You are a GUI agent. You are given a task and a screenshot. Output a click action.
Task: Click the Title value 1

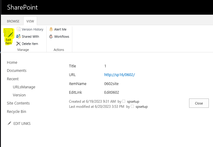pyautogui.click(x=105, y=66)
